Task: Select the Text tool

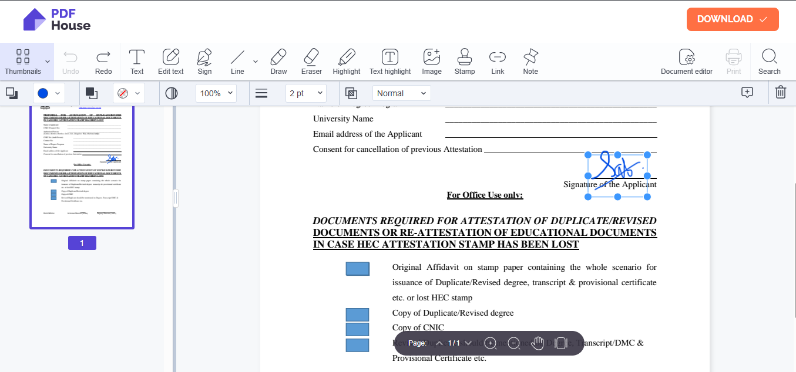Action: 137,62
